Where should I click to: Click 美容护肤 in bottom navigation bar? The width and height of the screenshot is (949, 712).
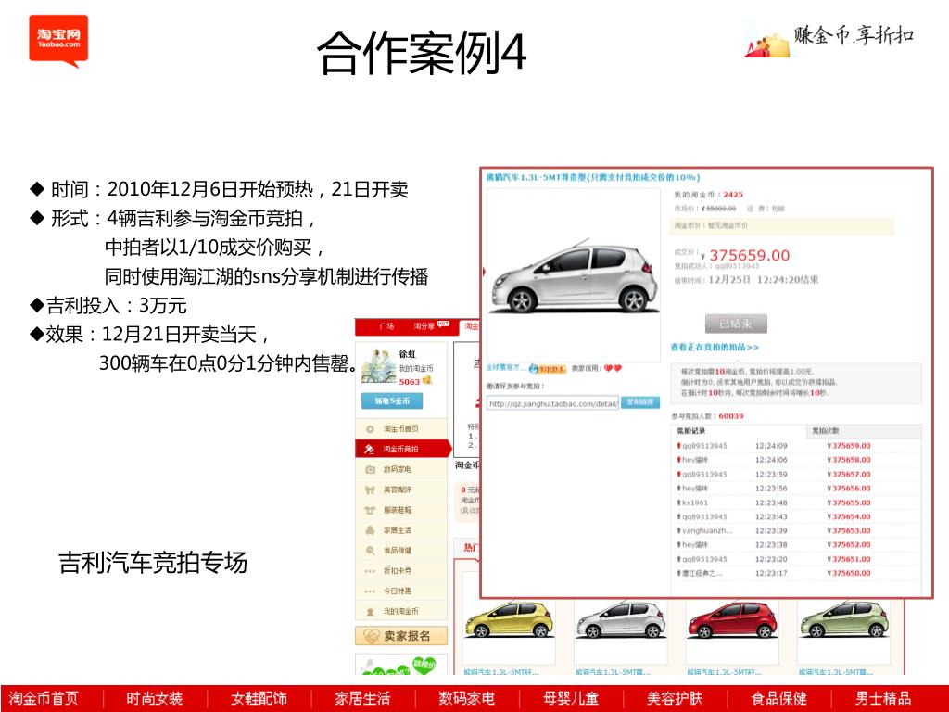(675, 699)
